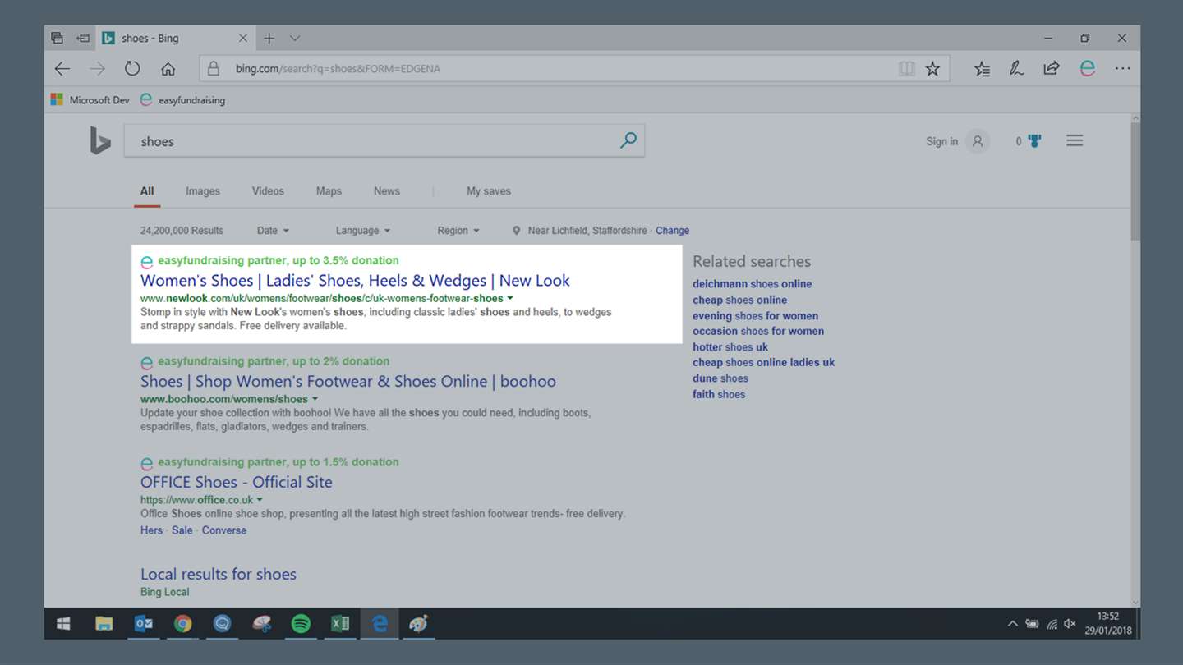
Task: Open Spotify from taskbar
Action: [301, 624]
